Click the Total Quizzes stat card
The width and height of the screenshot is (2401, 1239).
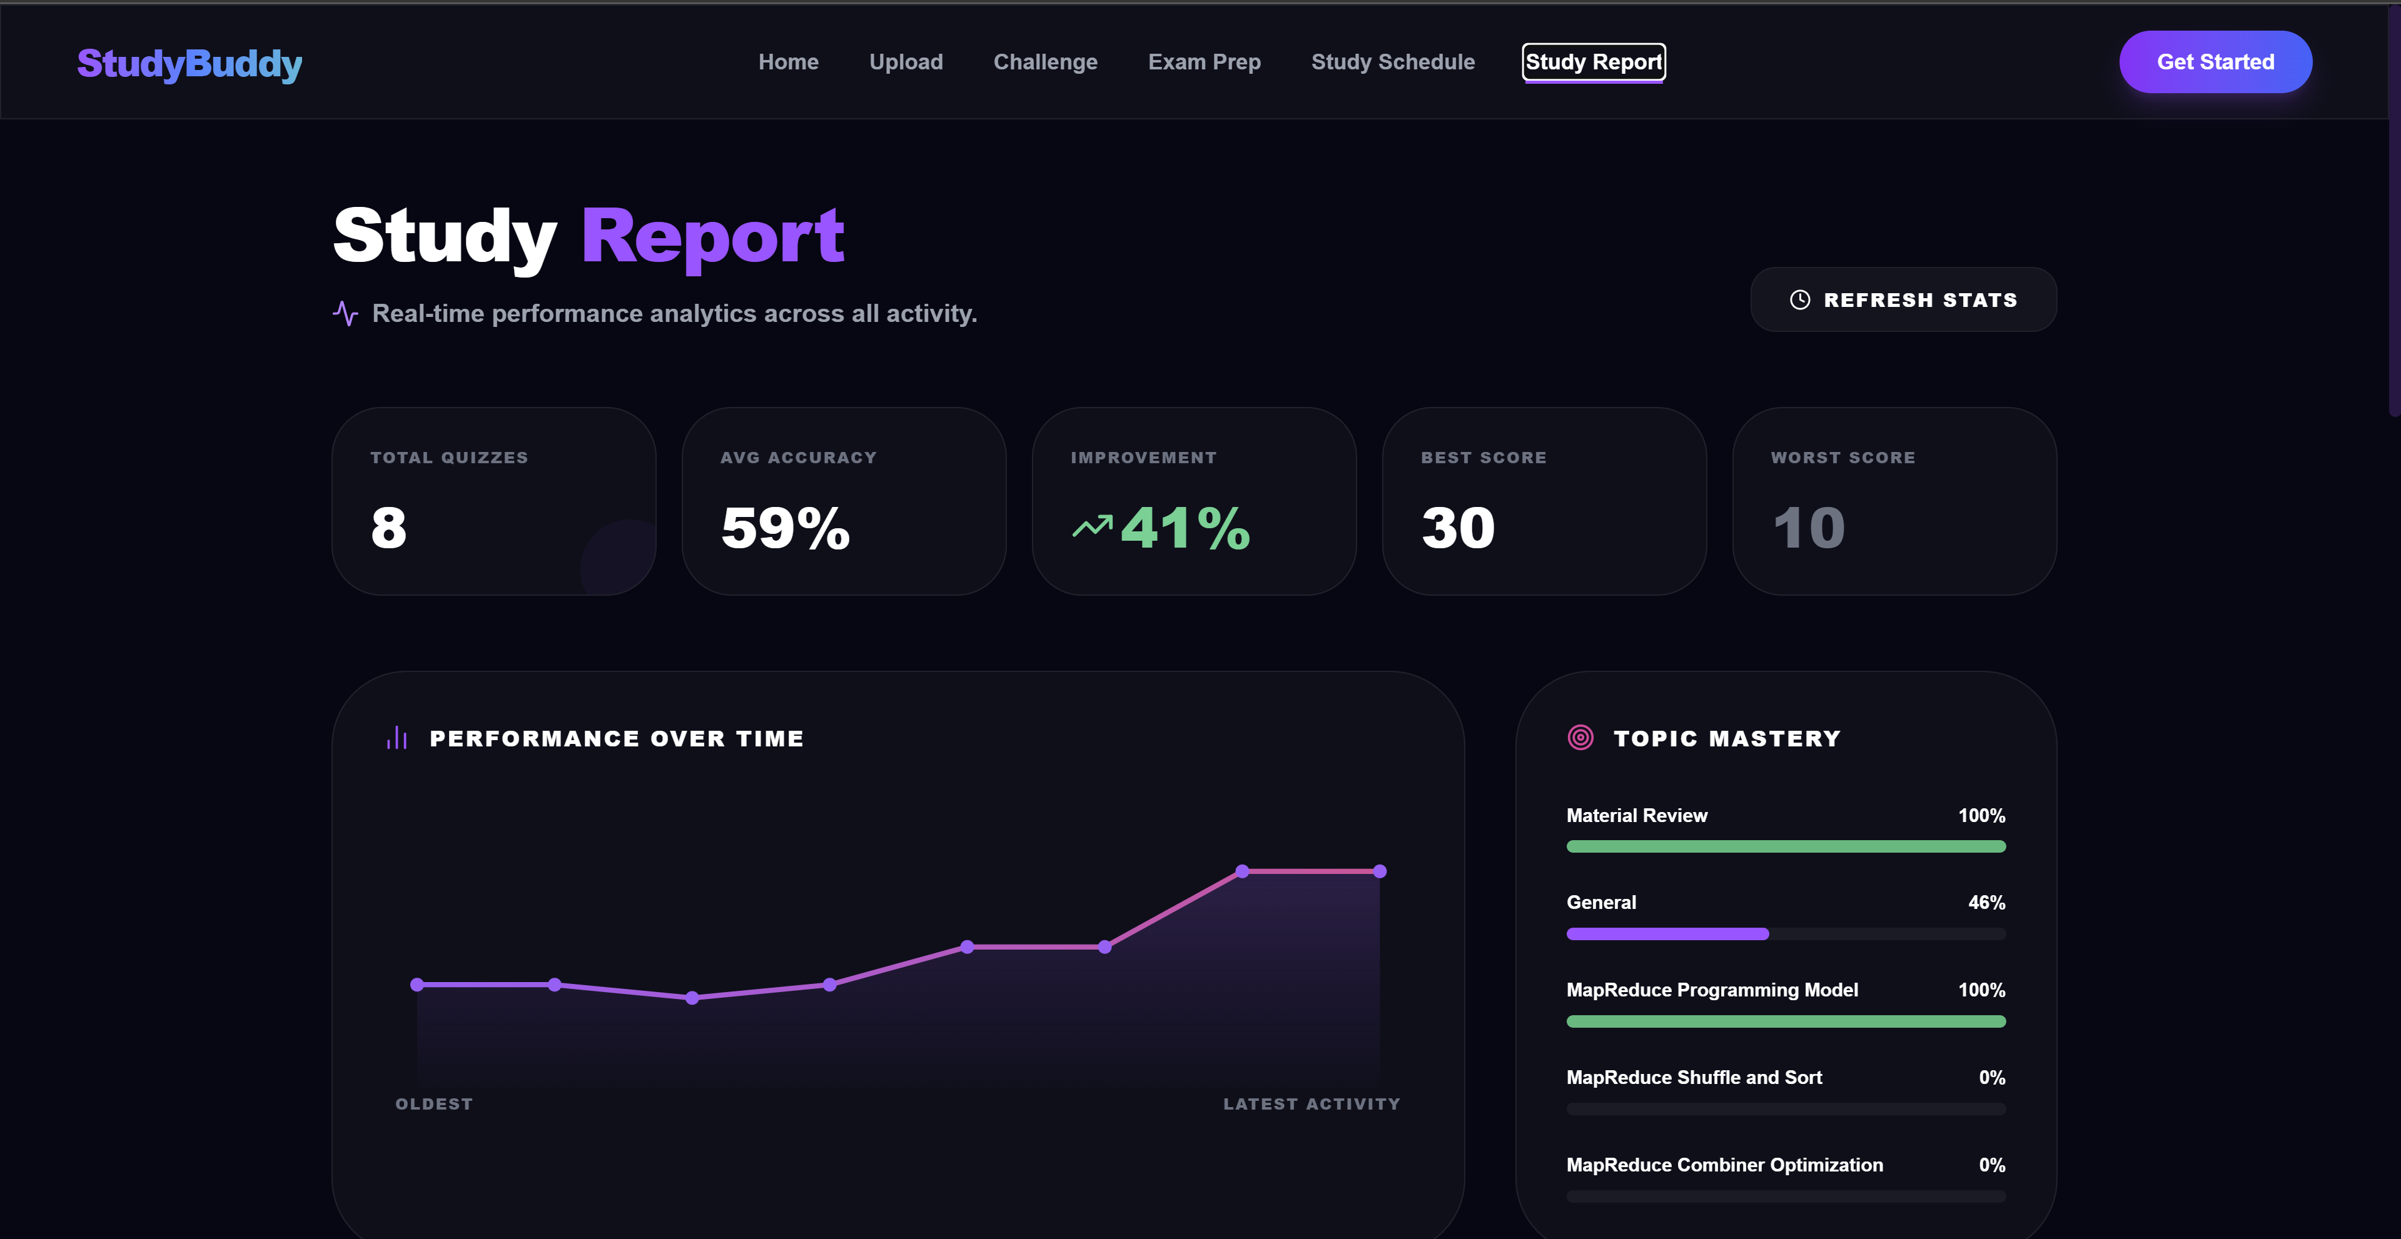pyautogui.click(x=494, y=501)
